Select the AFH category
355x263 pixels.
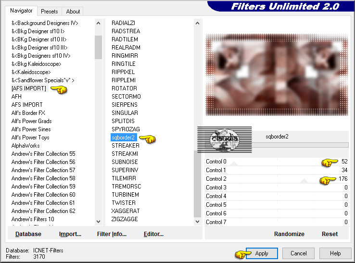coord(16,97)
